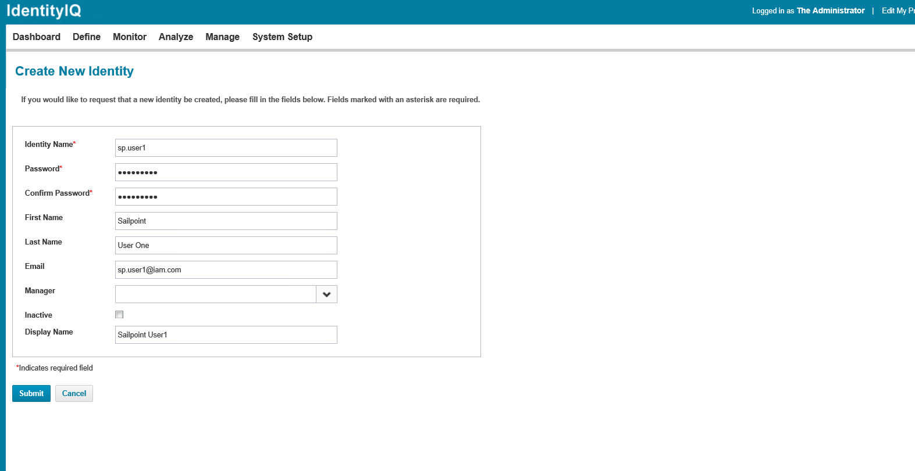Open the System Setup menu

pos(282,37)
